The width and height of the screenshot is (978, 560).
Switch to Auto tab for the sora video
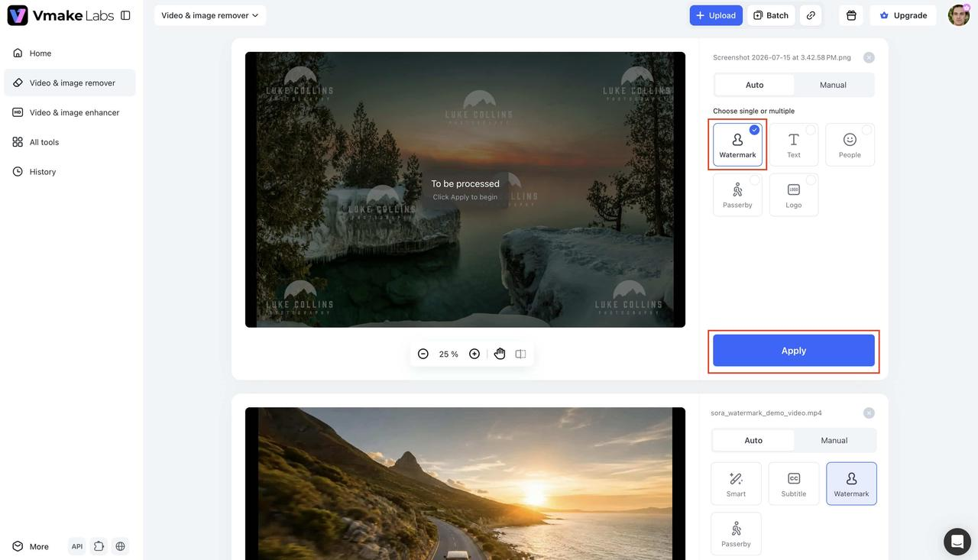coord(753,440)
